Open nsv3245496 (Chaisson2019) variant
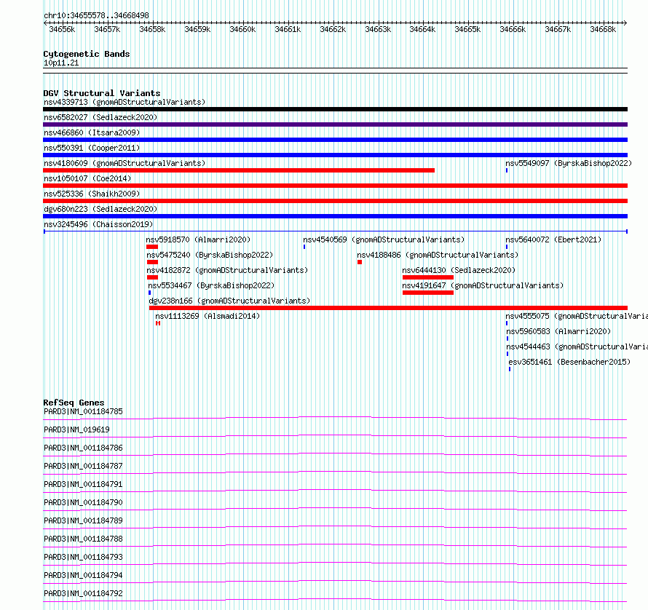648x610 pixels. (x=98, y=224)
